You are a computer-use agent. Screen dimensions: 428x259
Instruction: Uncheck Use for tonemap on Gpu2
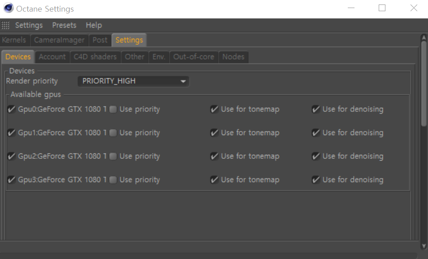coord(214,156)
